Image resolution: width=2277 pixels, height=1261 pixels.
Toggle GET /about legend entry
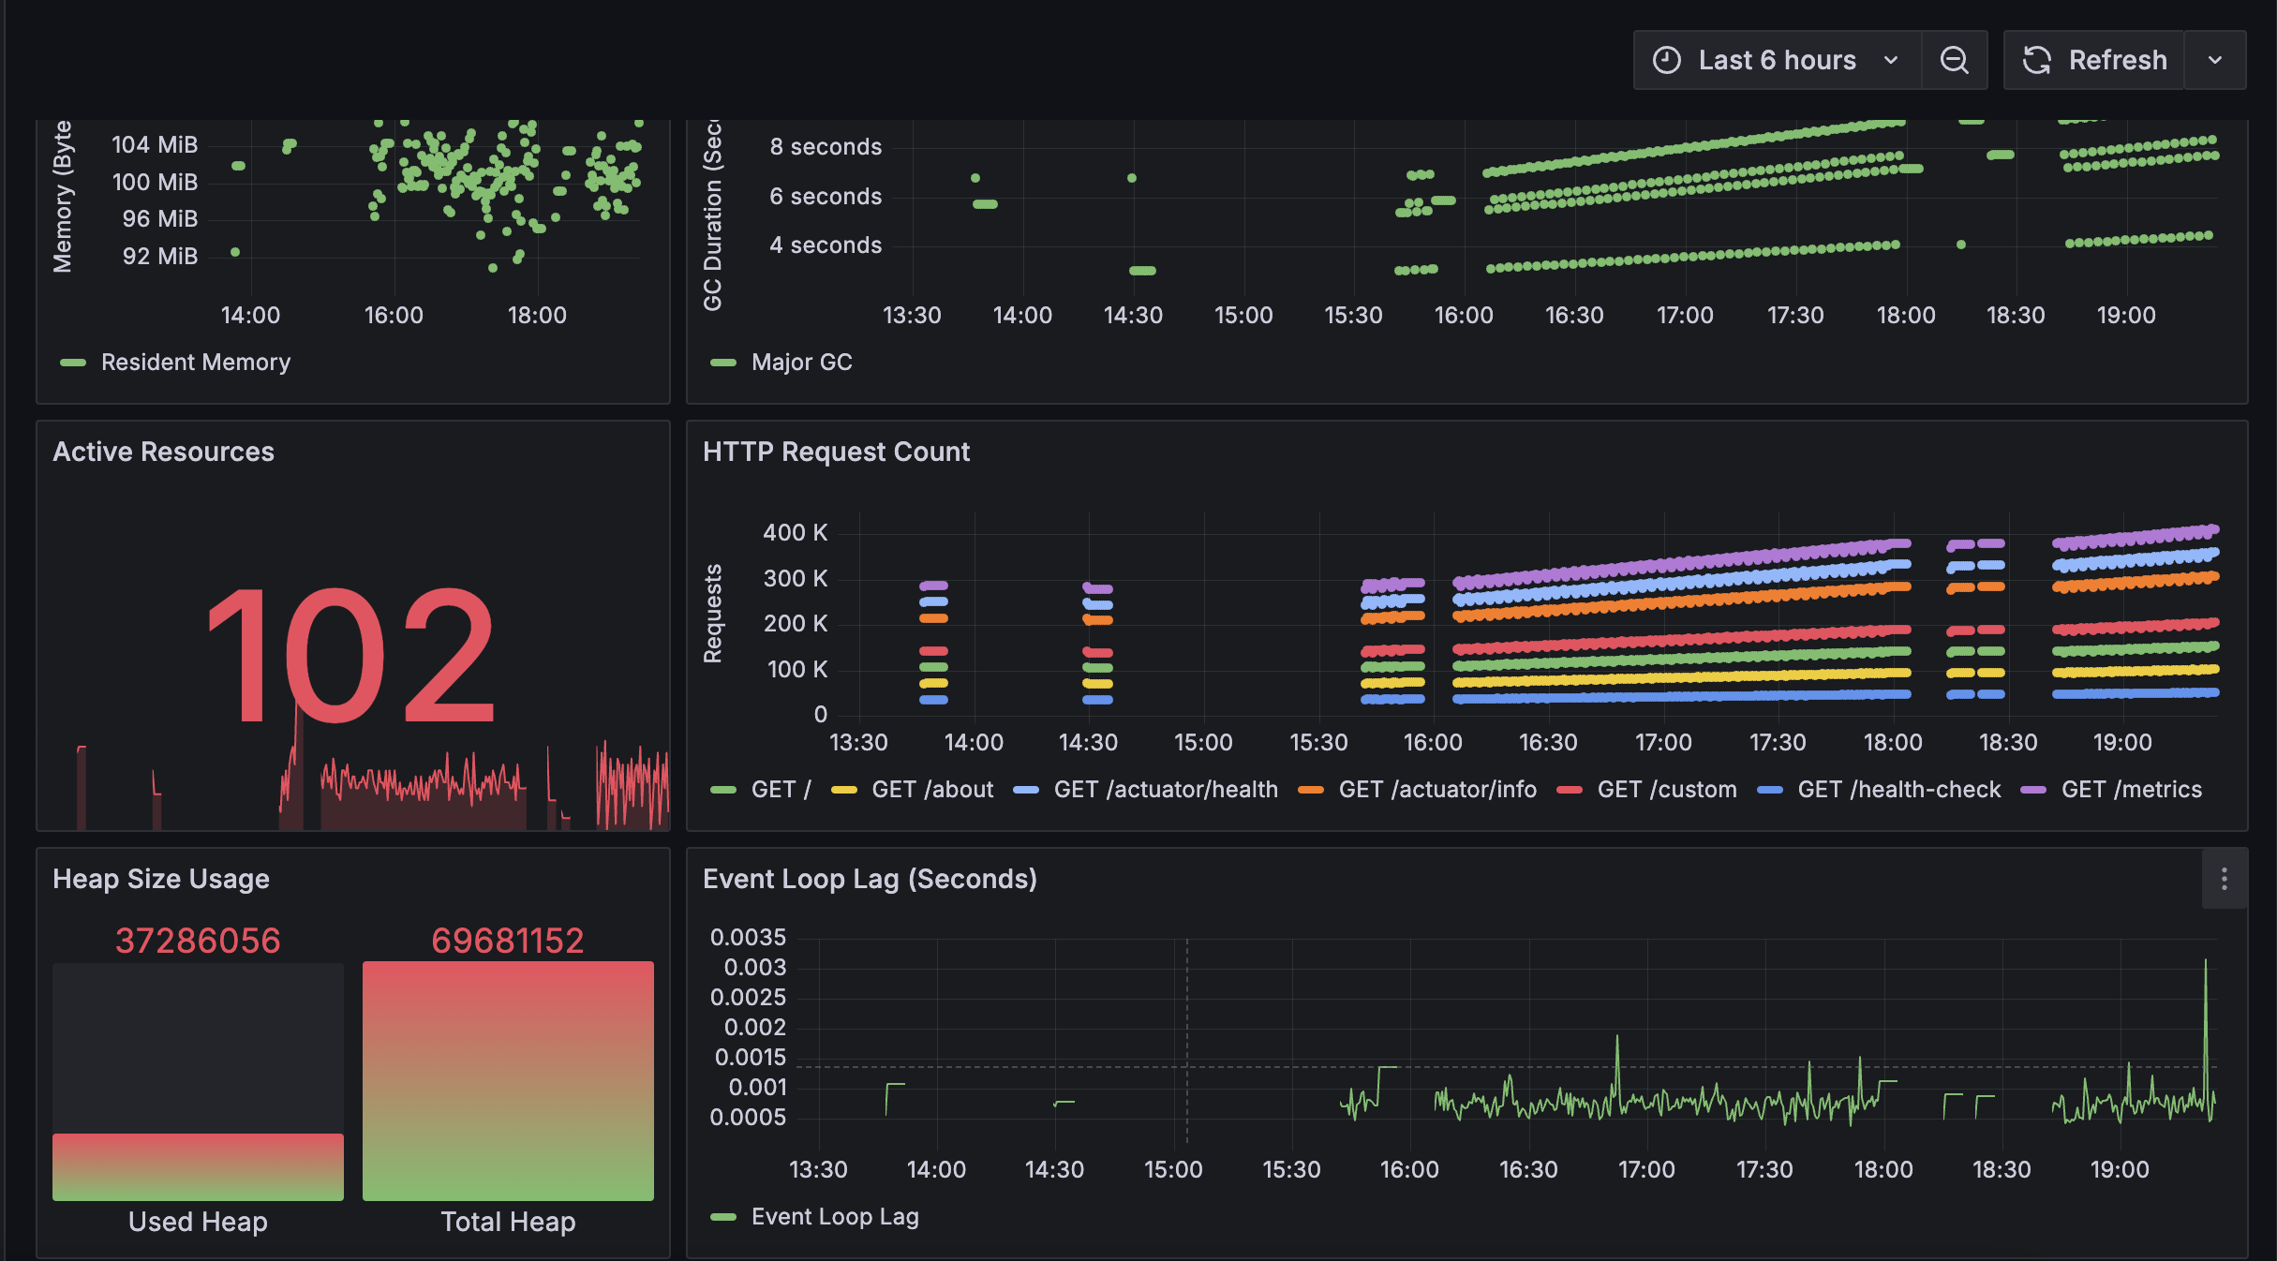[931, 790]
